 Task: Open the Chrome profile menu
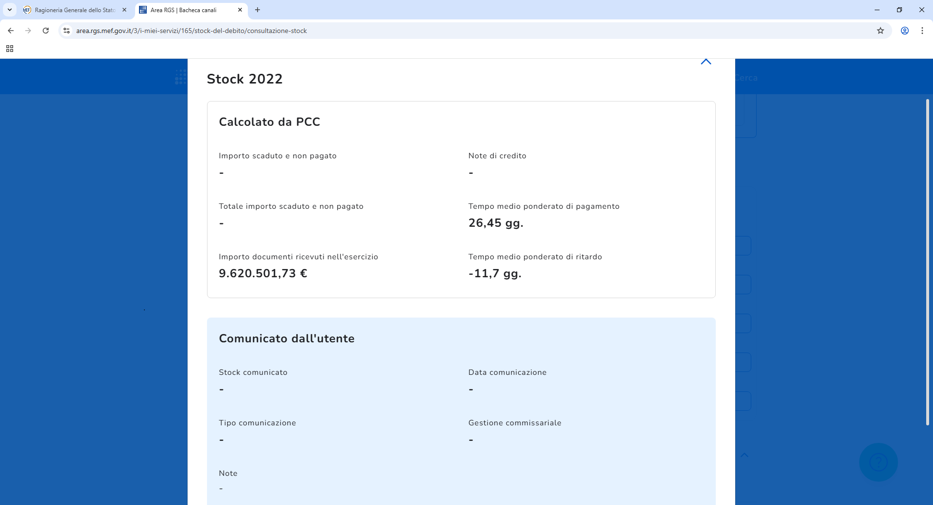pyautogui.click(x=905, y=31)
